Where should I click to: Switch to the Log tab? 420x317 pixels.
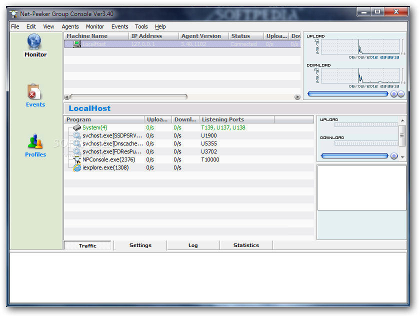tap(193, 245)
